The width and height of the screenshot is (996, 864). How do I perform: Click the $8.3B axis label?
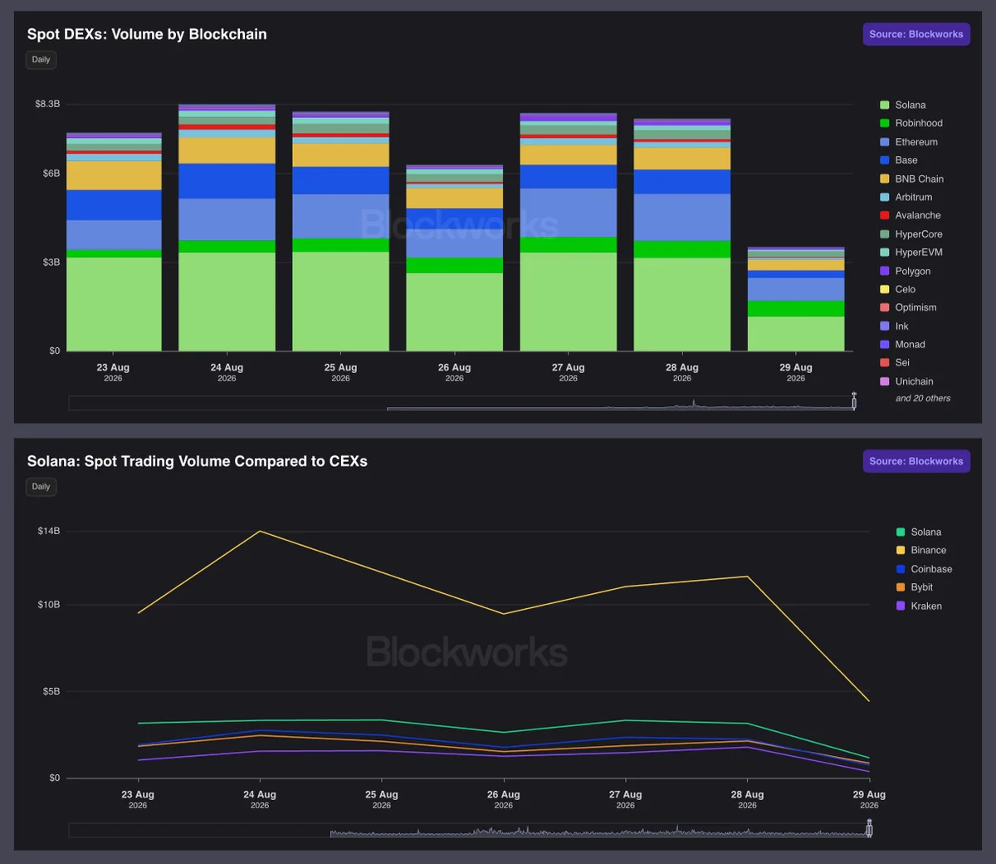(47, 104)
